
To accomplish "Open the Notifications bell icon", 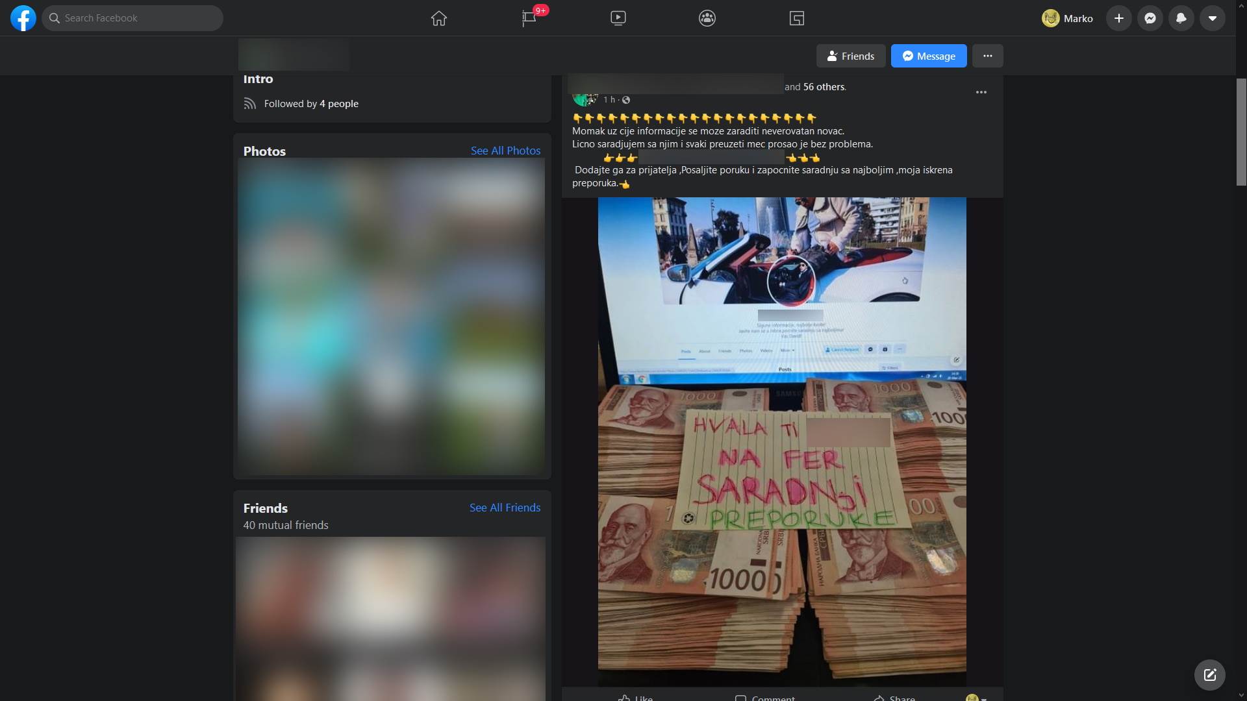I will (1181, 18).
